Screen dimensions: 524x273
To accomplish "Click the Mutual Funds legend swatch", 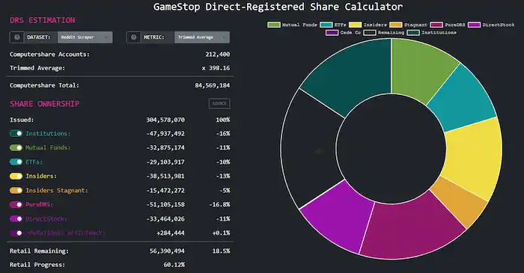I will pyautogui.click(x=274, y=25).
